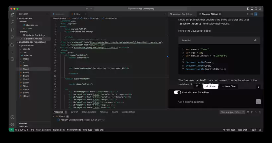This screenshot has width=272, height=143.
Task: Toggle primary side bar in title bar
Action: coord(248,9)
